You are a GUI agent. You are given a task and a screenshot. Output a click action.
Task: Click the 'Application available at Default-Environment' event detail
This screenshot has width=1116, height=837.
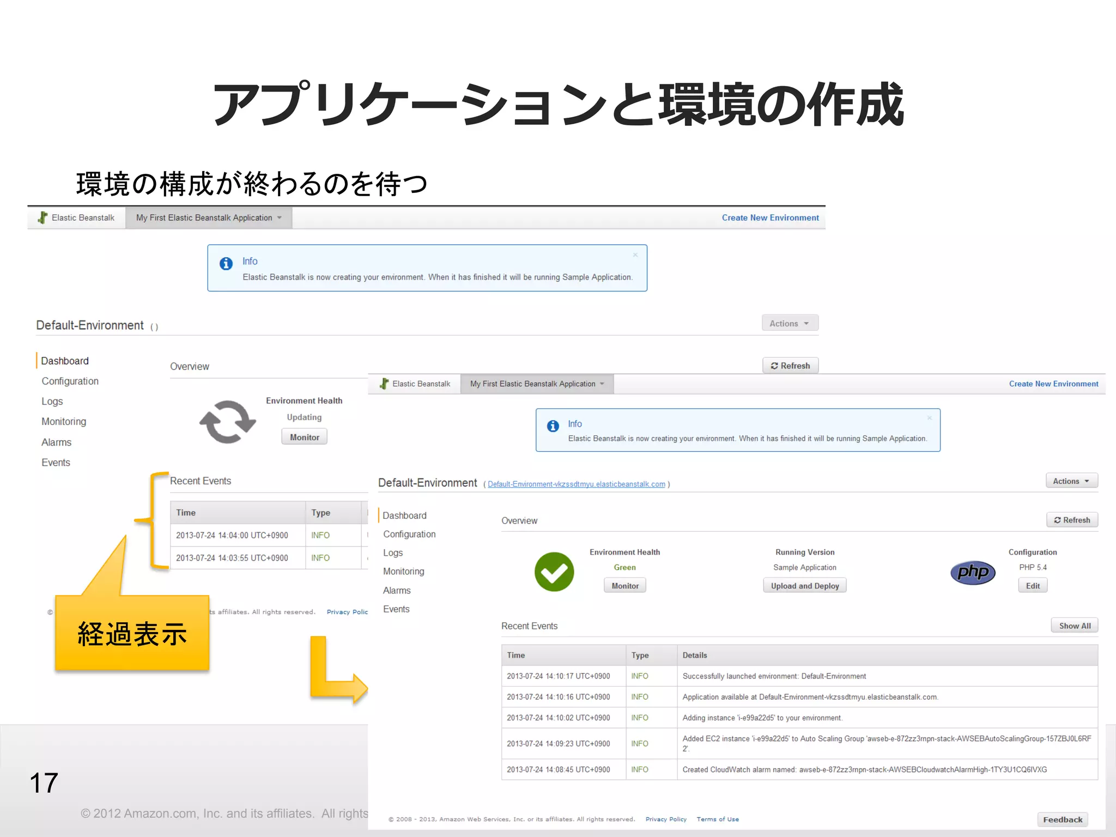pyautogui.click(x=810, y=696)
